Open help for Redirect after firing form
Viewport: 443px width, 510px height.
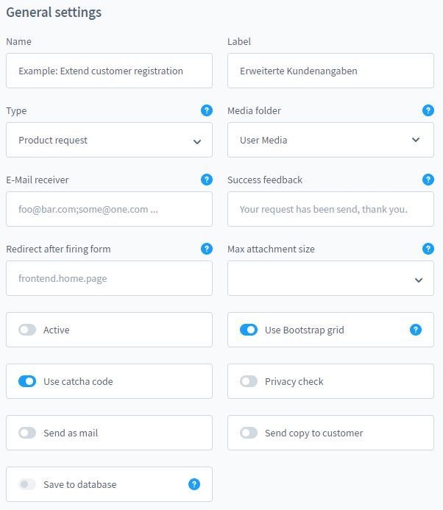click(x=207, y=249)
